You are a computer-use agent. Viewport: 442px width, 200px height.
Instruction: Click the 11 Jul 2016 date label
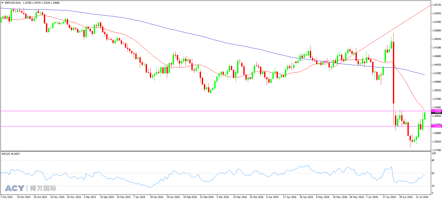point(422,197)
